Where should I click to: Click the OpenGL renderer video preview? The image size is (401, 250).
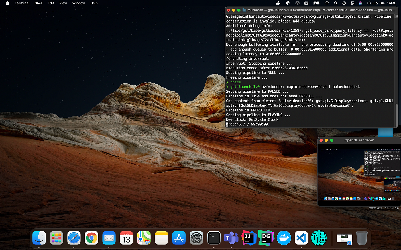pyautogui.click(x=359, y=175)
